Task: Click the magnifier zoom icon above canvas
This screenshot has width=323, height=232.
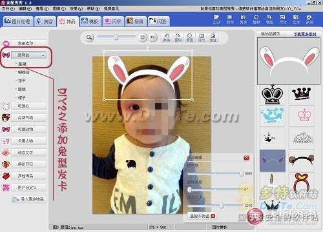Action: pos(89,37)
